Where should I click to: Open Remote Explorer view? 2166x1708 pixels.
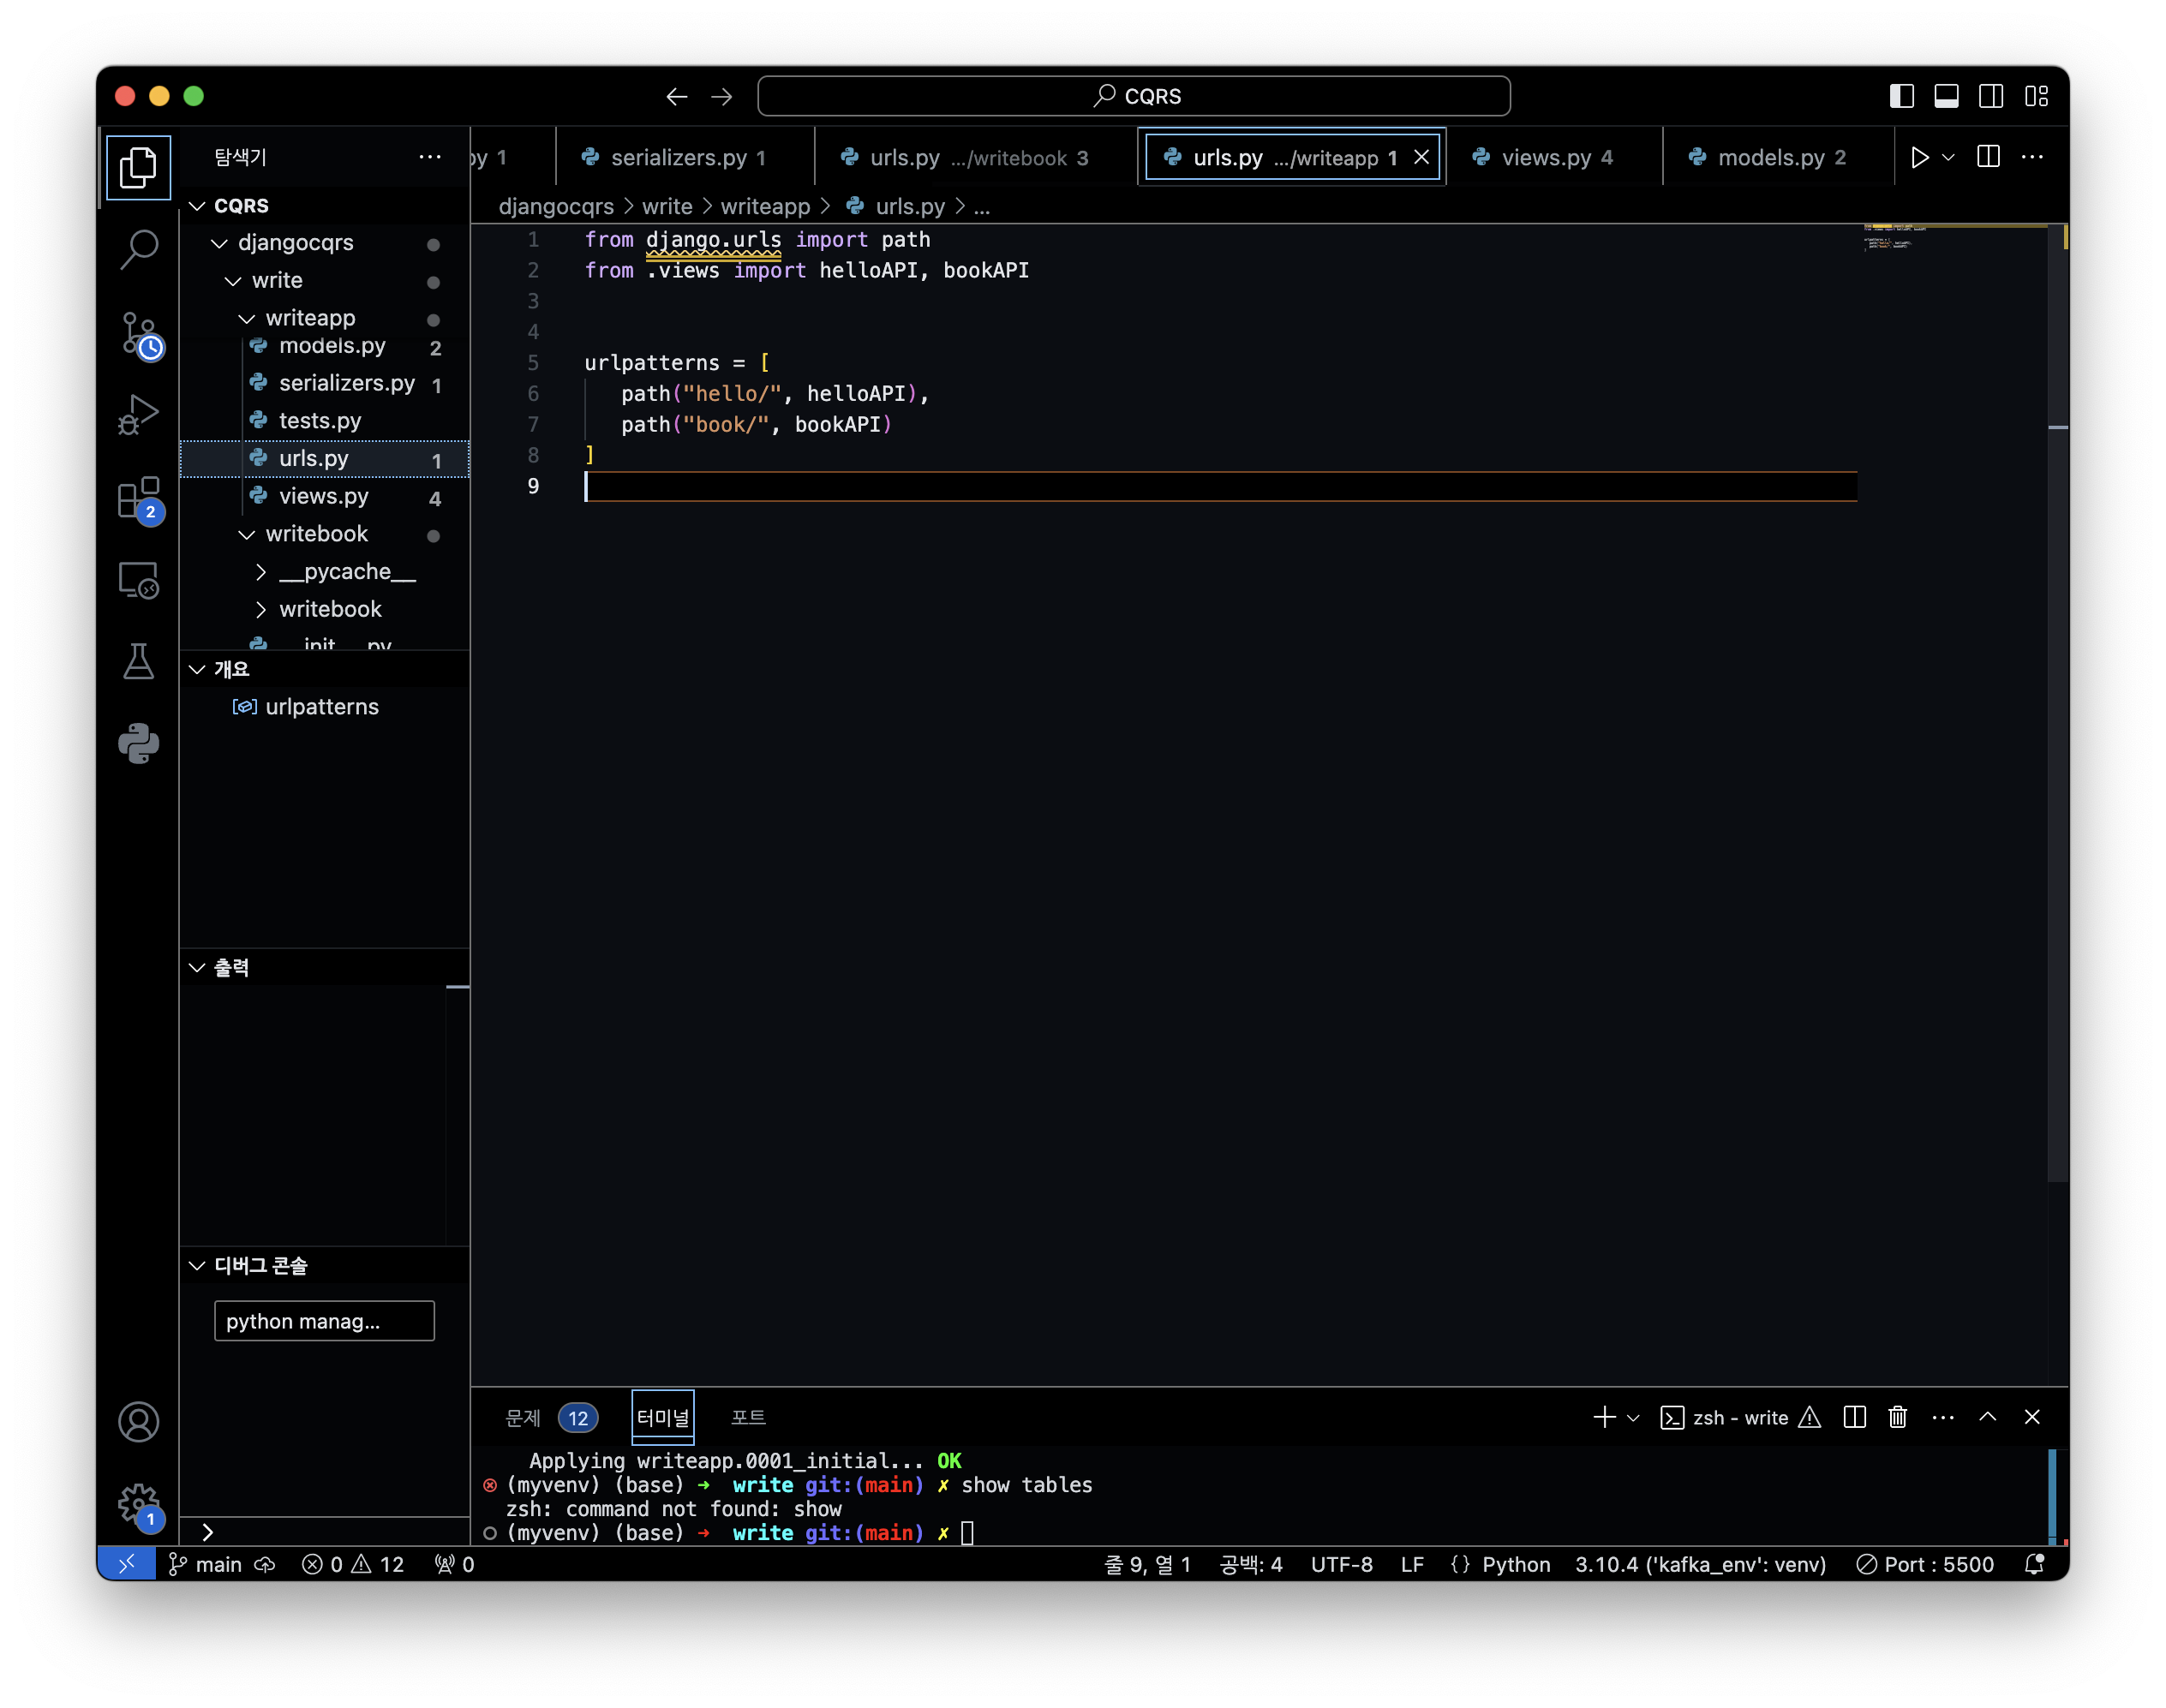tap(139, 580)
